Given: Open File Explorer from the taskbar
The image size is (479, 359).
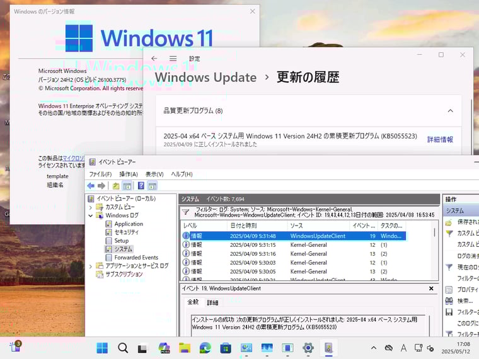Looking at the screenshot, I should click(x=185, y=348).
